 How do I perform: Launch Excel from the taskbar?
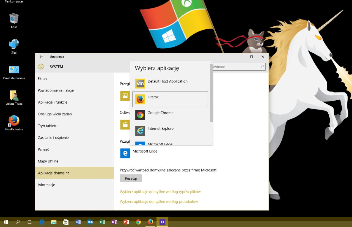click(x=102, y=222)
